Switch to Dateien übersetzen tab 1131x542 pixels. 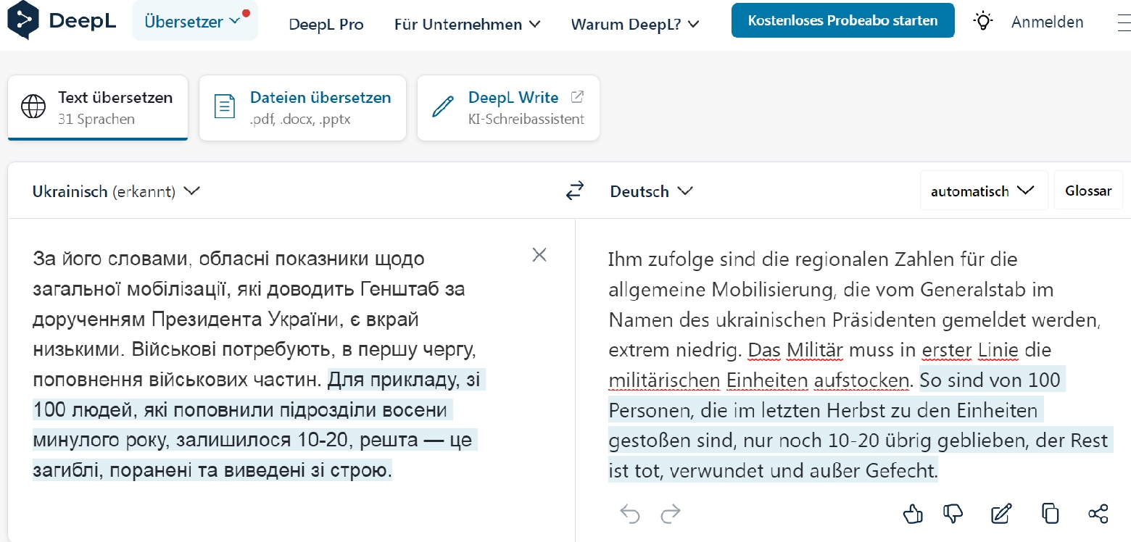(x=302, y=107)
